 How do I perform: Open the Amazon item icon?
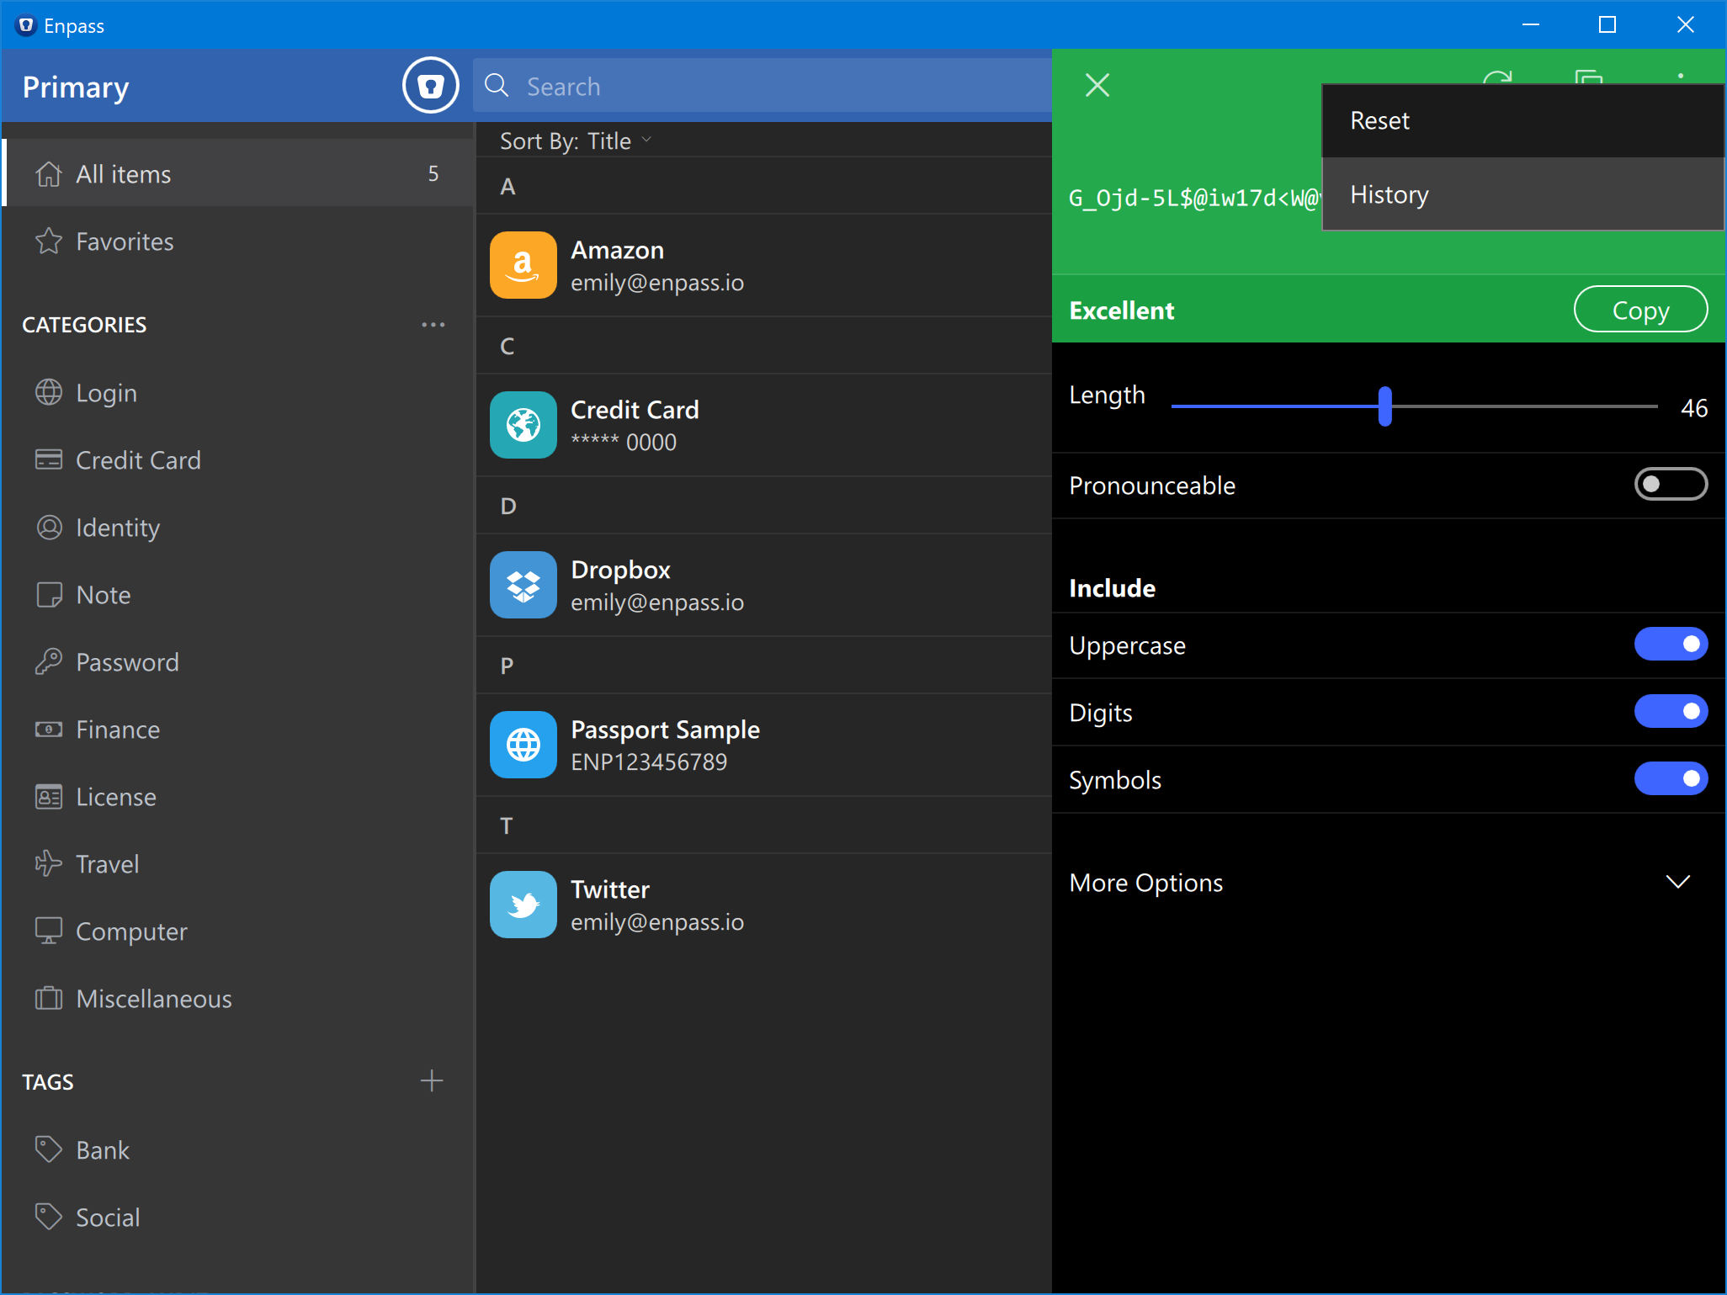point(523,265)
